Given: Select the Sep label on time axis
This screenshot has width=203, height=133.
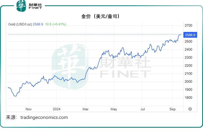Looking at the screenshot, I should pyautogui.click(x=172, y=109).
